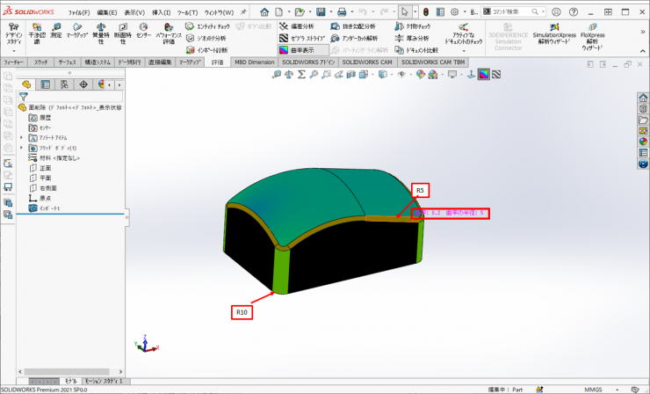Open the PropertyManager tab icon

click(45, 84)
